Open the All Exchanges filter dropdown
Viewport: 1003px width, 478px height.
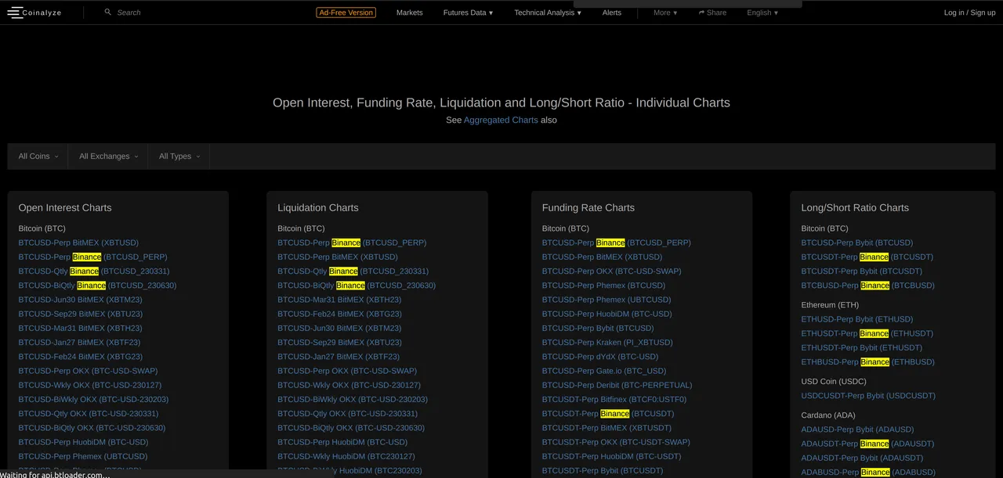(x=108, y=156)
